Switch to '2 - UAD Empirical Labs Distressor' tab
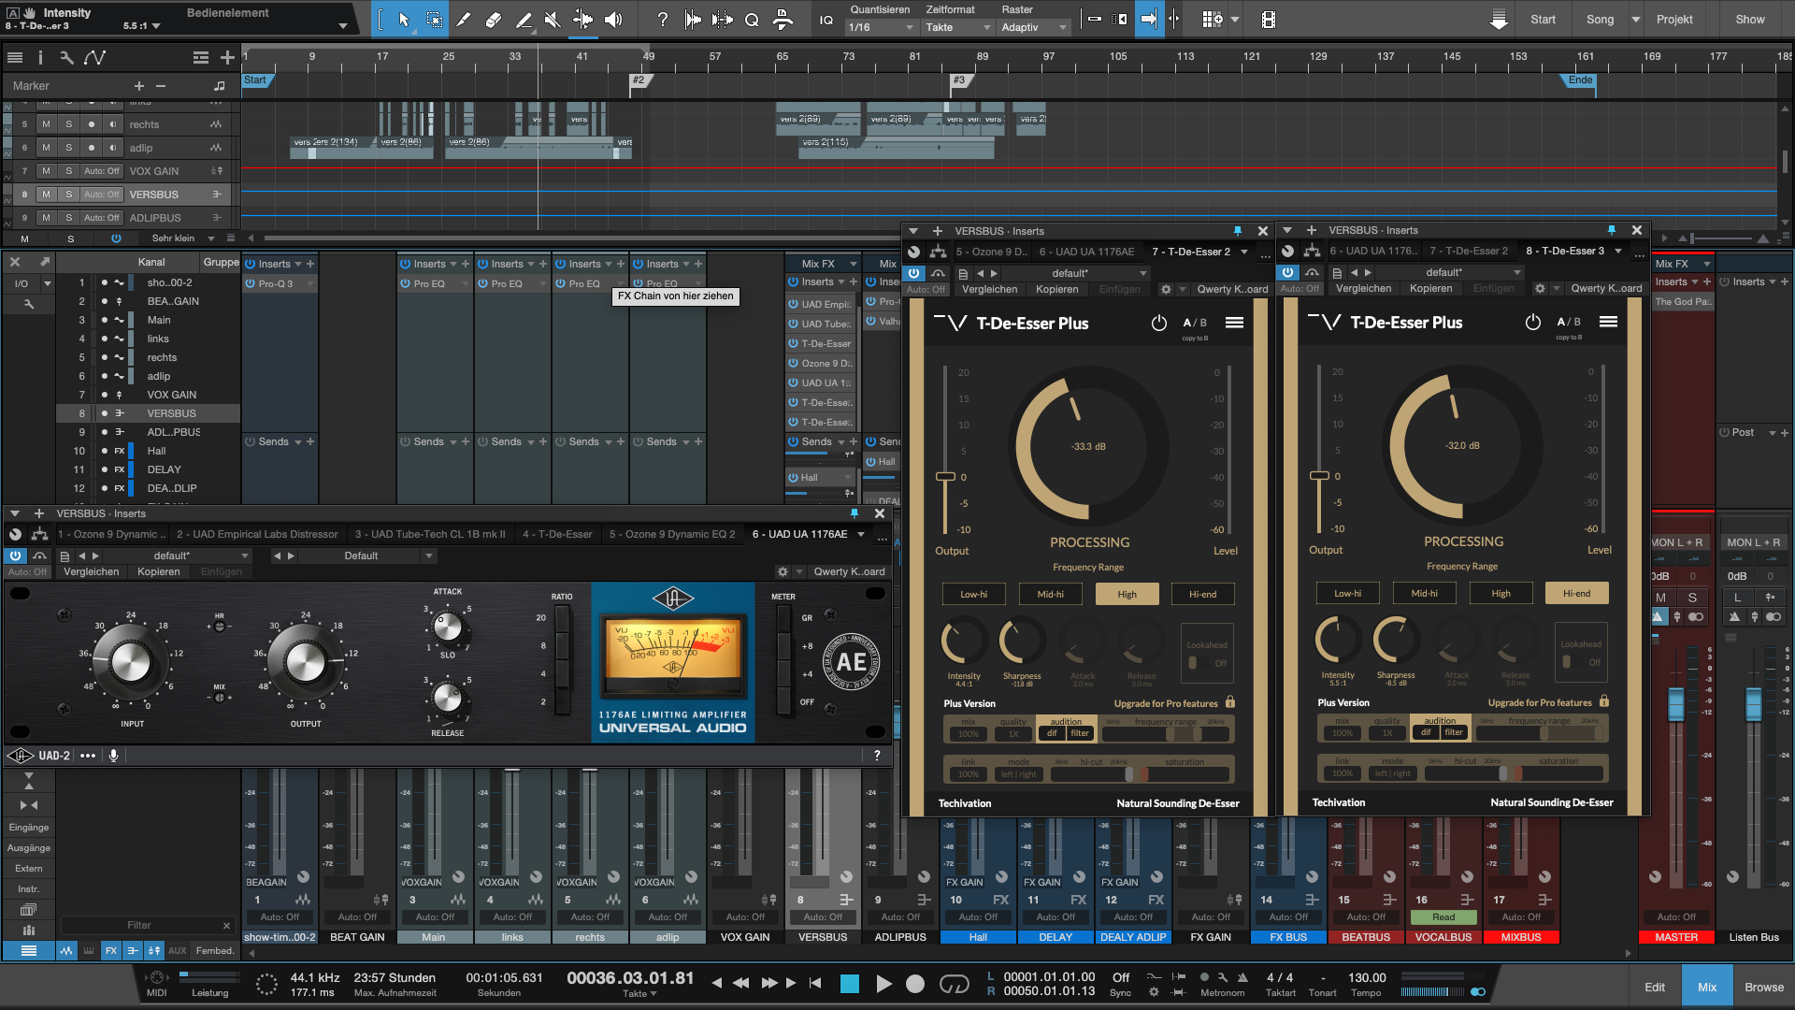 (257, 534)
